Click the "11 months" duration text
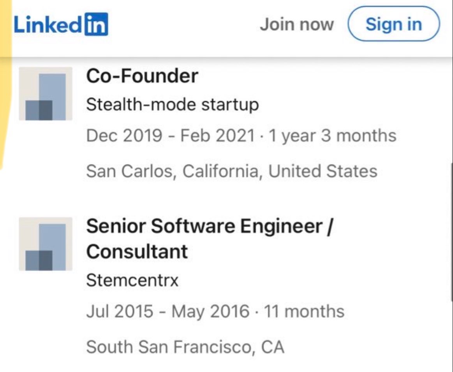 click(304, 311)
